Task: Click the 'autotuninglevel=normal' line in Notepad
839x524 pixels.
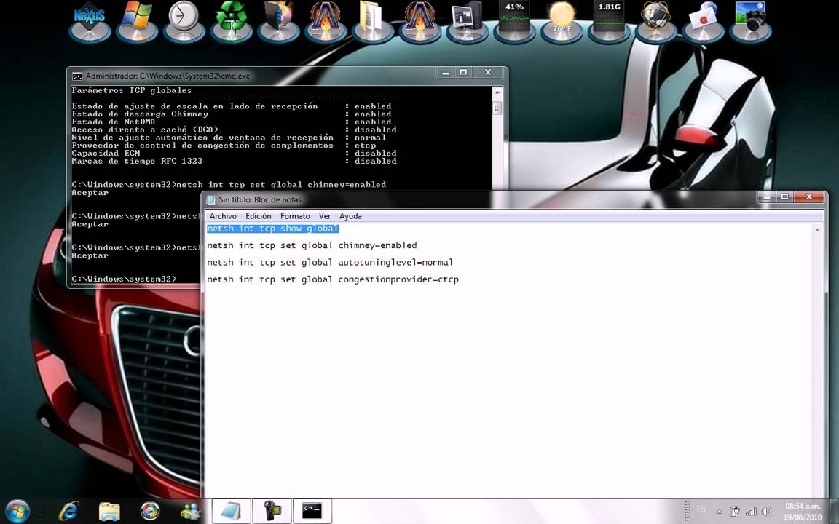Action: pos(330,263)
